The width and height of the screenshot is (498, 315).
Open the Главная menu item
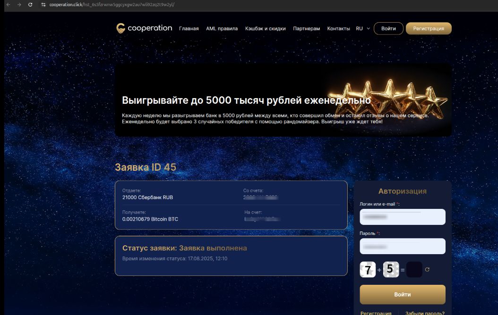click(189, 28)
